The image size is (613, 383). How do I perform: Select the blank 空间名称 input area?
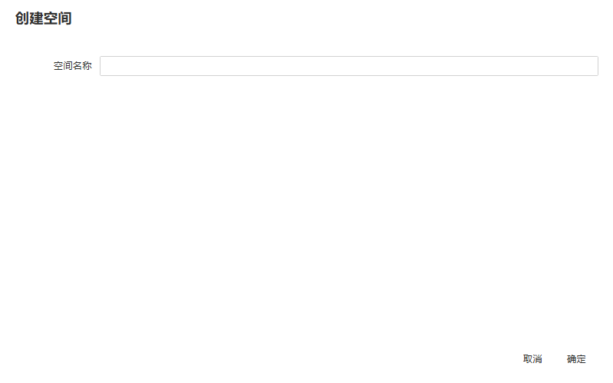pyautogui.click(x=349, y=66)
